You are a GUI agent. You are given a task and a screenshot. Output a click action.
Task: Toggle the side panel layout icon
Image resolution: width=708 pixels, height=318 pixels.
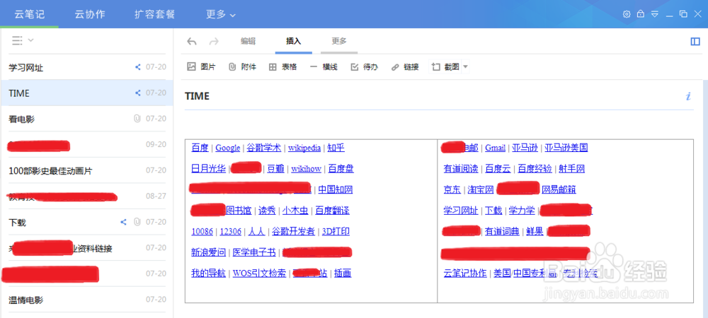tap(695, 42)
